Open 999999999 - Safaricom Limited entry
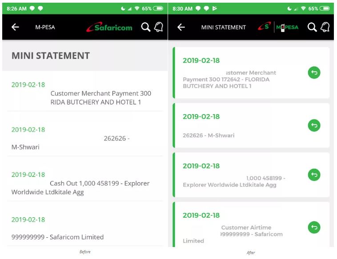The image size is (337, 259). pyautogui.click(x=85, y=224)
